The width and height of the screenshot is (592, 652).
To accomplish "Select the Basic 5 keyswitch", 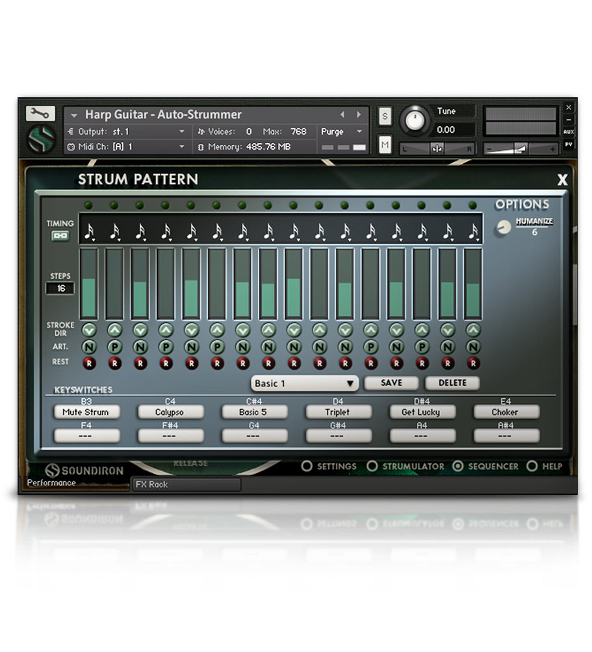I will coord(255,412).
